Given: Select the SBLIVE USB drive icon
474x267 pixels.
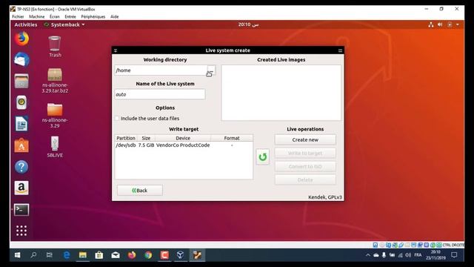Looking at the screenshot, I should (55, 147).
